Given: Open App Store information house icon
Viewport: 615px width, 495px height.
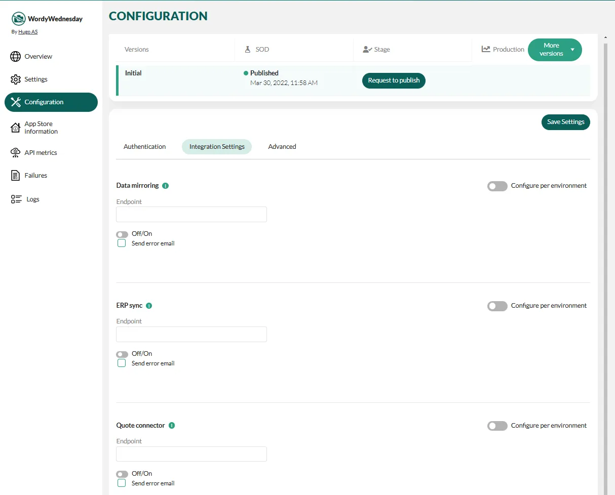Looking at the screenshot, I should [x=16, y=128].
